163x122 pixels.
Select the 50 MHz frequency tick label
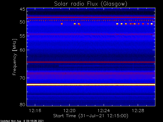pos(22,22)
